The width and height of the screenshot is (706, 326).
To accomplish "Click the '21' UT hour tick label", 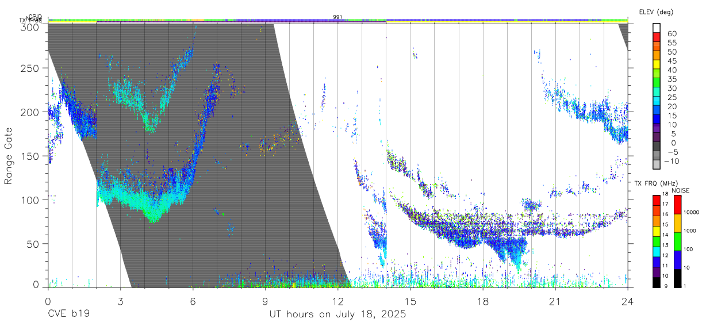I will (x=555, y=301).
